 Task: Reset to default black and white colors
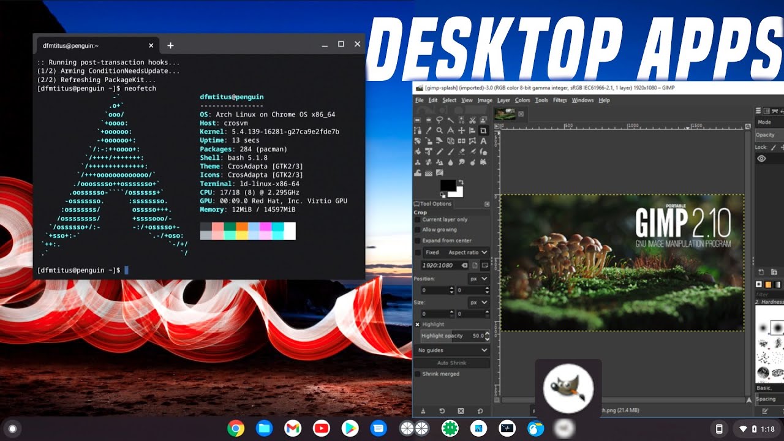click(x=443, y=195)
